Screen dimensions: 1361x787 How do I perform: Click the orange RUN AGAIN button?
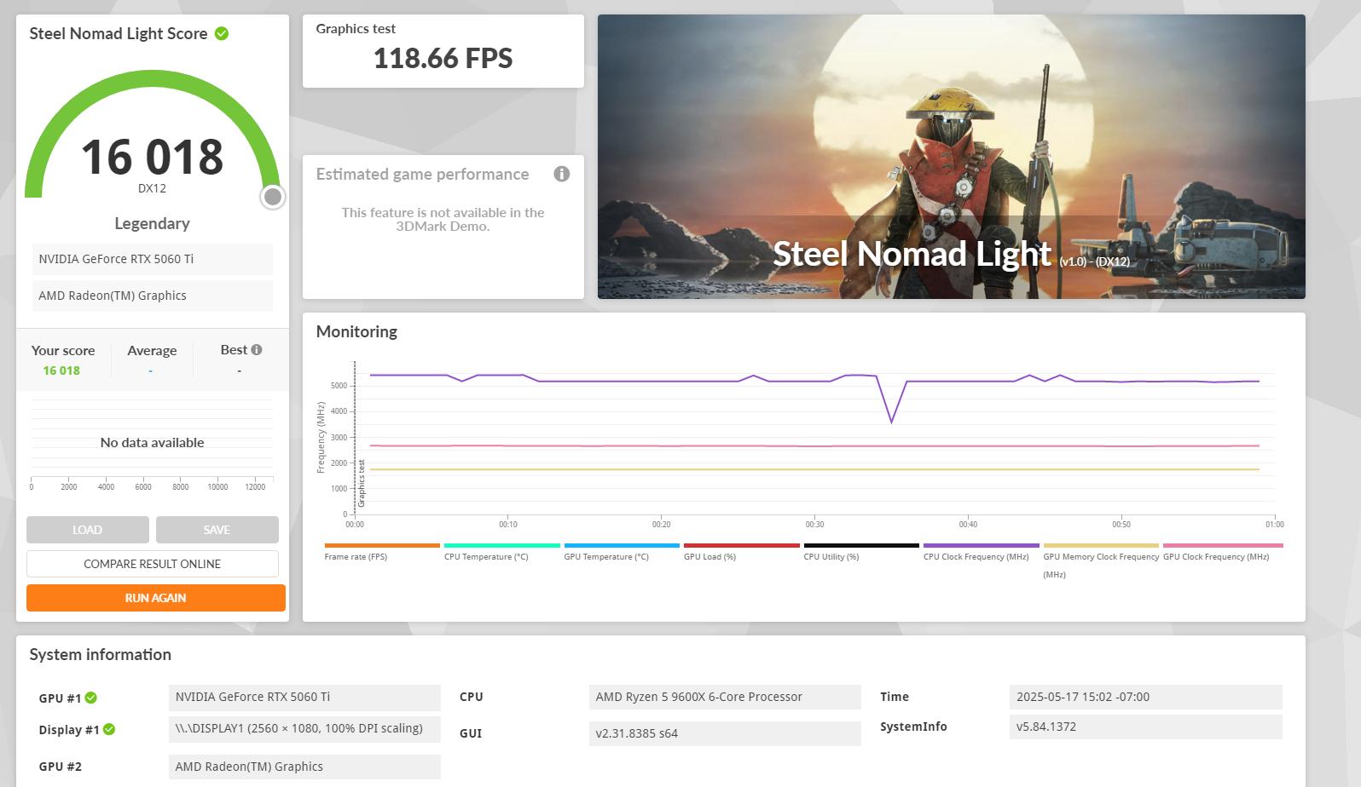pos(156,598)
